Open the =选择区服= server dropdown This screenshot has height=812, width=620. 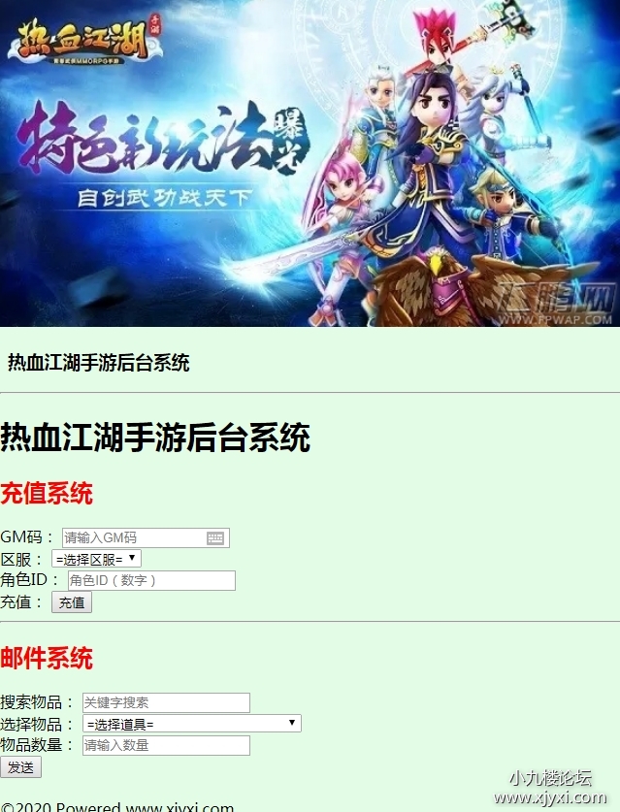tap(96, 559)
